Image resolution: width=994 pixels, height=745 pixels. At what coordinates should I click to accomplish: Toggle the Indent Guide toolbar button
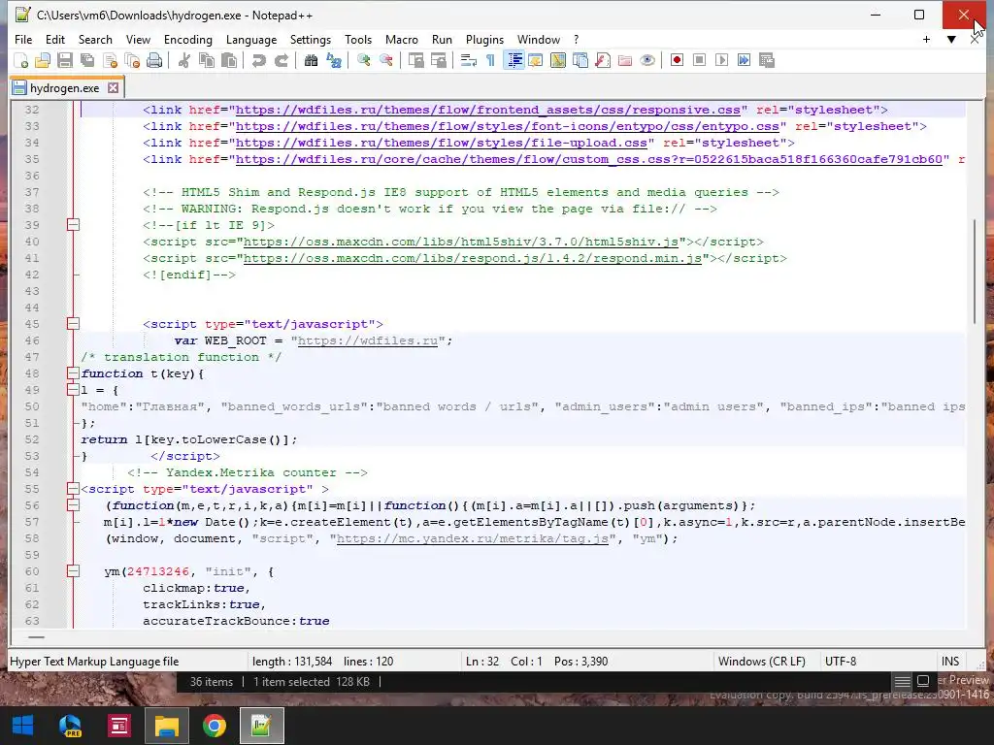click(514, 60)
